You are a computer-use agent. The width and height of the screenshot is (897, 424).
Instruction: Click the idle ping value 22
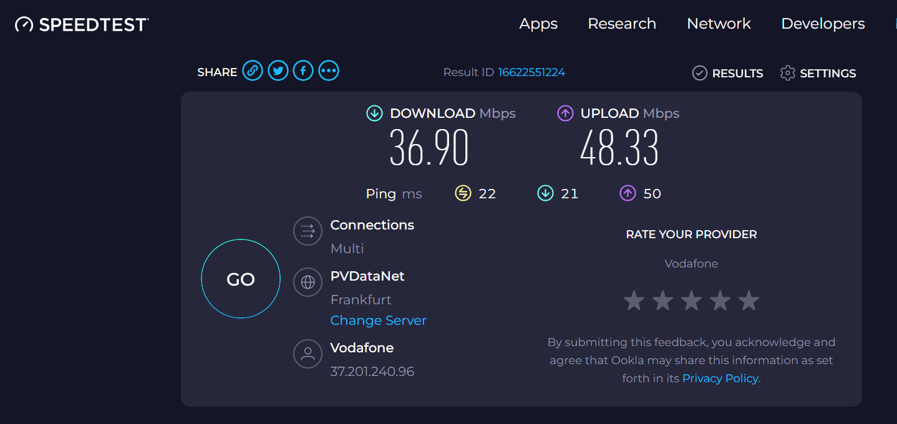[487, 193]
